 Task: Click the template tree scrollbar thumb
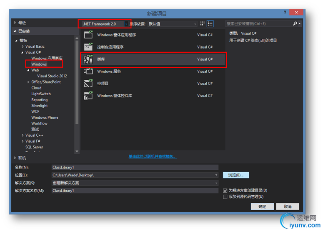point(77,82)
